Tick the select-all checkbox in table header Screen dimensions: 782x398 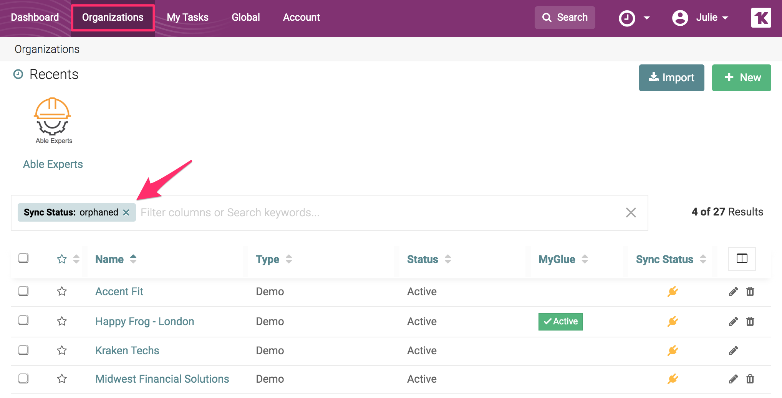[23, 258]
